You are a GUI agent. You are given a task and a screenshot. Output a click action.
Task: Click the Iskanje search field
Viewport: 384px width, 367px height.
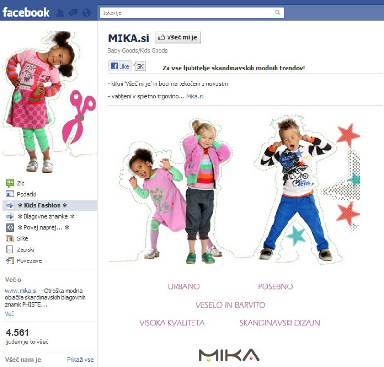point(186,12)
